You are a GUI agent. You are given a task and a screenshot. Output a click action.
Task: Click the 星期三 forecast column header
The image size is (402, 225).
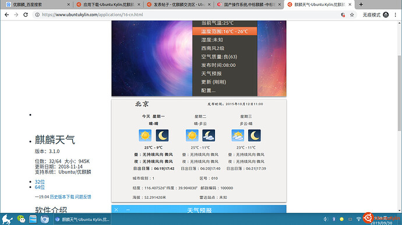pyautogui.click(x=246, y=116)
